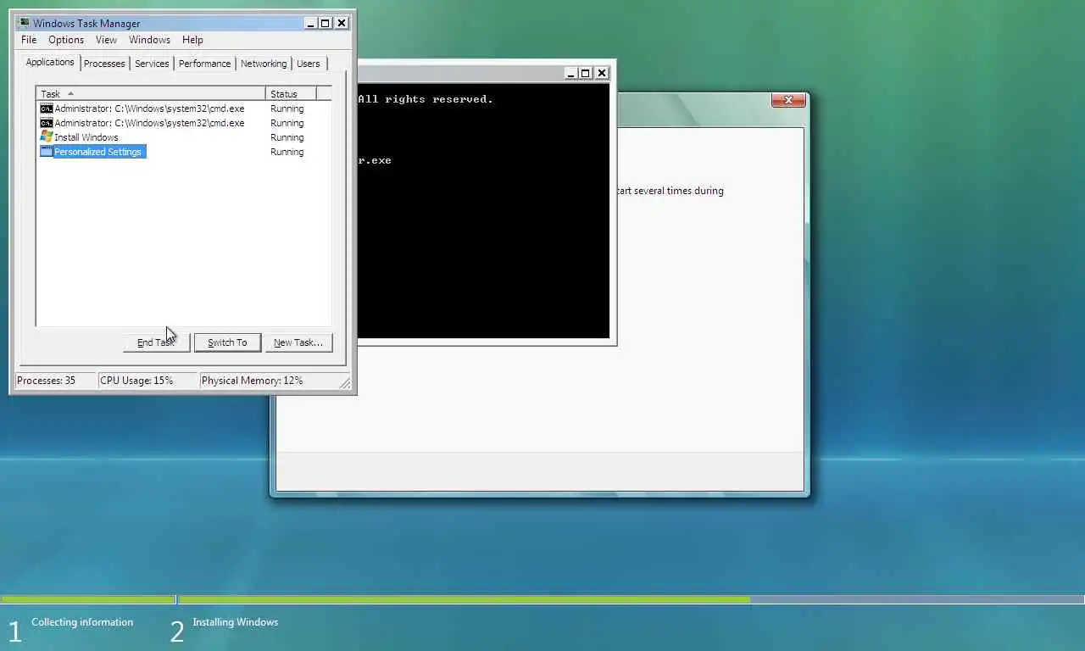Select the Personalized Settings task
The image size is (1085, 651).
coord(184,152)
